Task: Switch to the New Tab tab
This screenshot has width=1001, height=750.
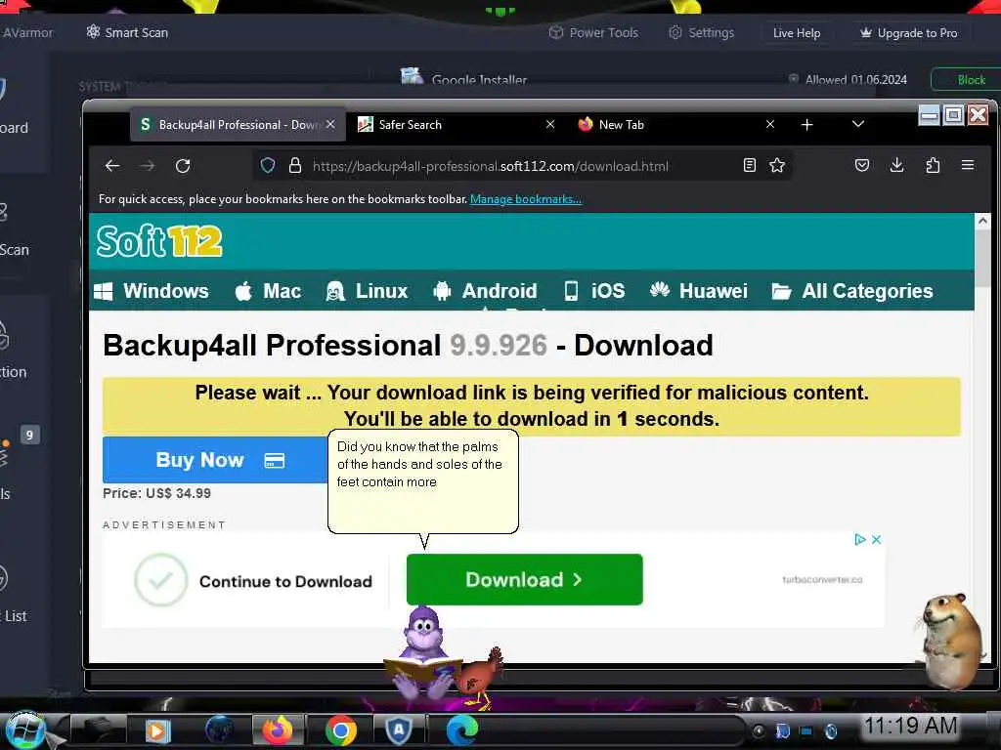Action: pyautogui.click(x=676, y=124)
